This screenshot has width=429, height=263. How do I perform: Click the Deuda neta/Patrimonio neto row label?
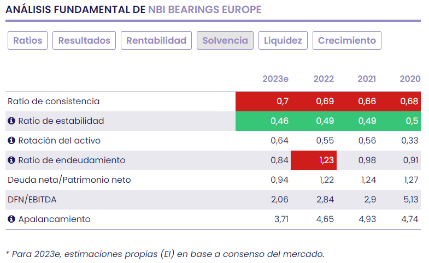click(x=69, y=180)
